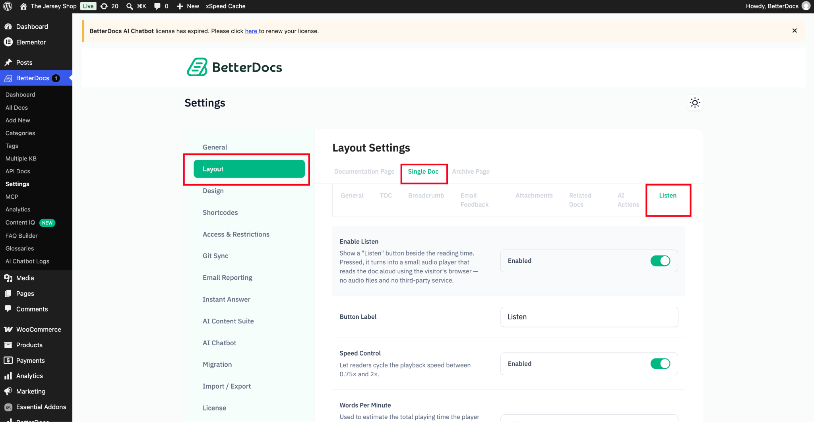Click the BetterDocs logo
The height and width of the screenshot is (422, 814).
click(235, 67)
